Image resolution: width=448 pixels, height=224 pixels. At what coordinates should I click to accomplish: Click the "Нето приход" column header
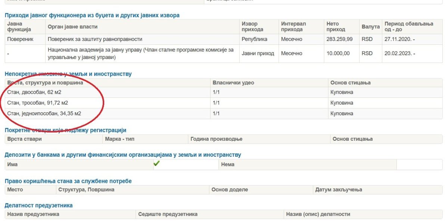click(336, 27)
